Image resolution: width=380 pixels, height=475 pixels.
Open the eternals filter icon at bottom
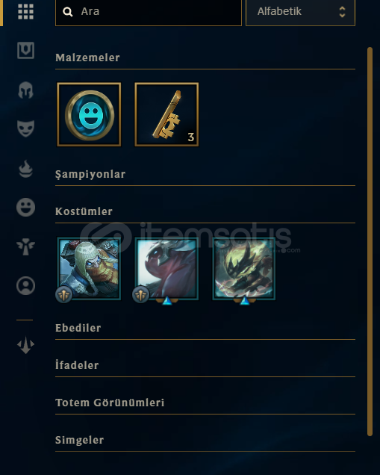tap(25, 345)
